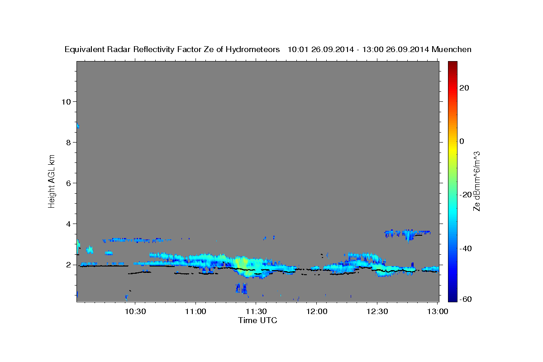Click the dark blue bottom of colorbar
This screenshot has height=362, width=543.
click(452, 298)
